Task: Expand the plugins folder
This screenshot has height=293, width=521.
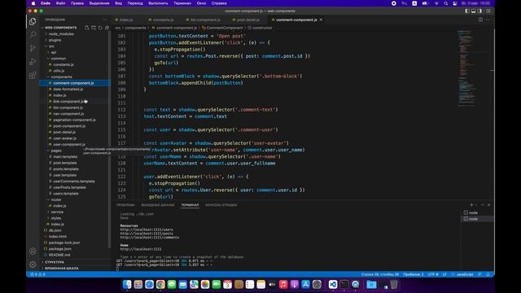Action: pyautogui.click(x=55, y=40)
